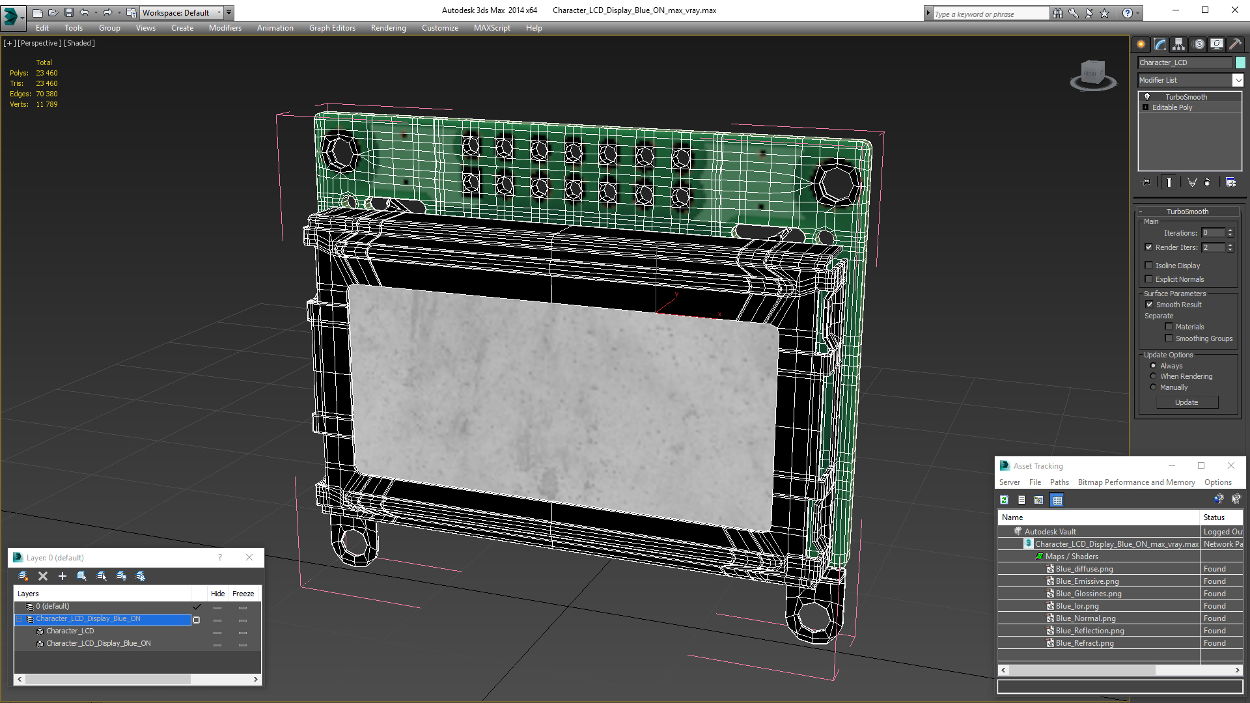Open the MAXScript menu
Screen dimensions: 1250x703
pyautogui.click(x=492, y=28)
